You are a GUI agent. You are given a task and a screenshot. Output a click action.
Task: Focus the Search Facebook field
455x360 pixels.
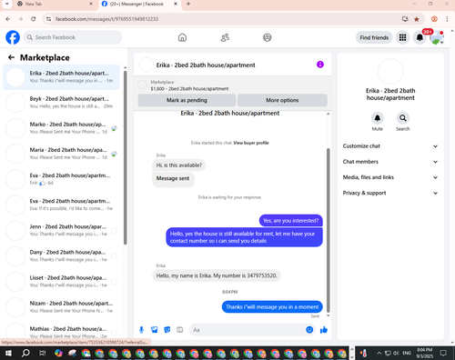pyautogui.click(x=73, y=37)
